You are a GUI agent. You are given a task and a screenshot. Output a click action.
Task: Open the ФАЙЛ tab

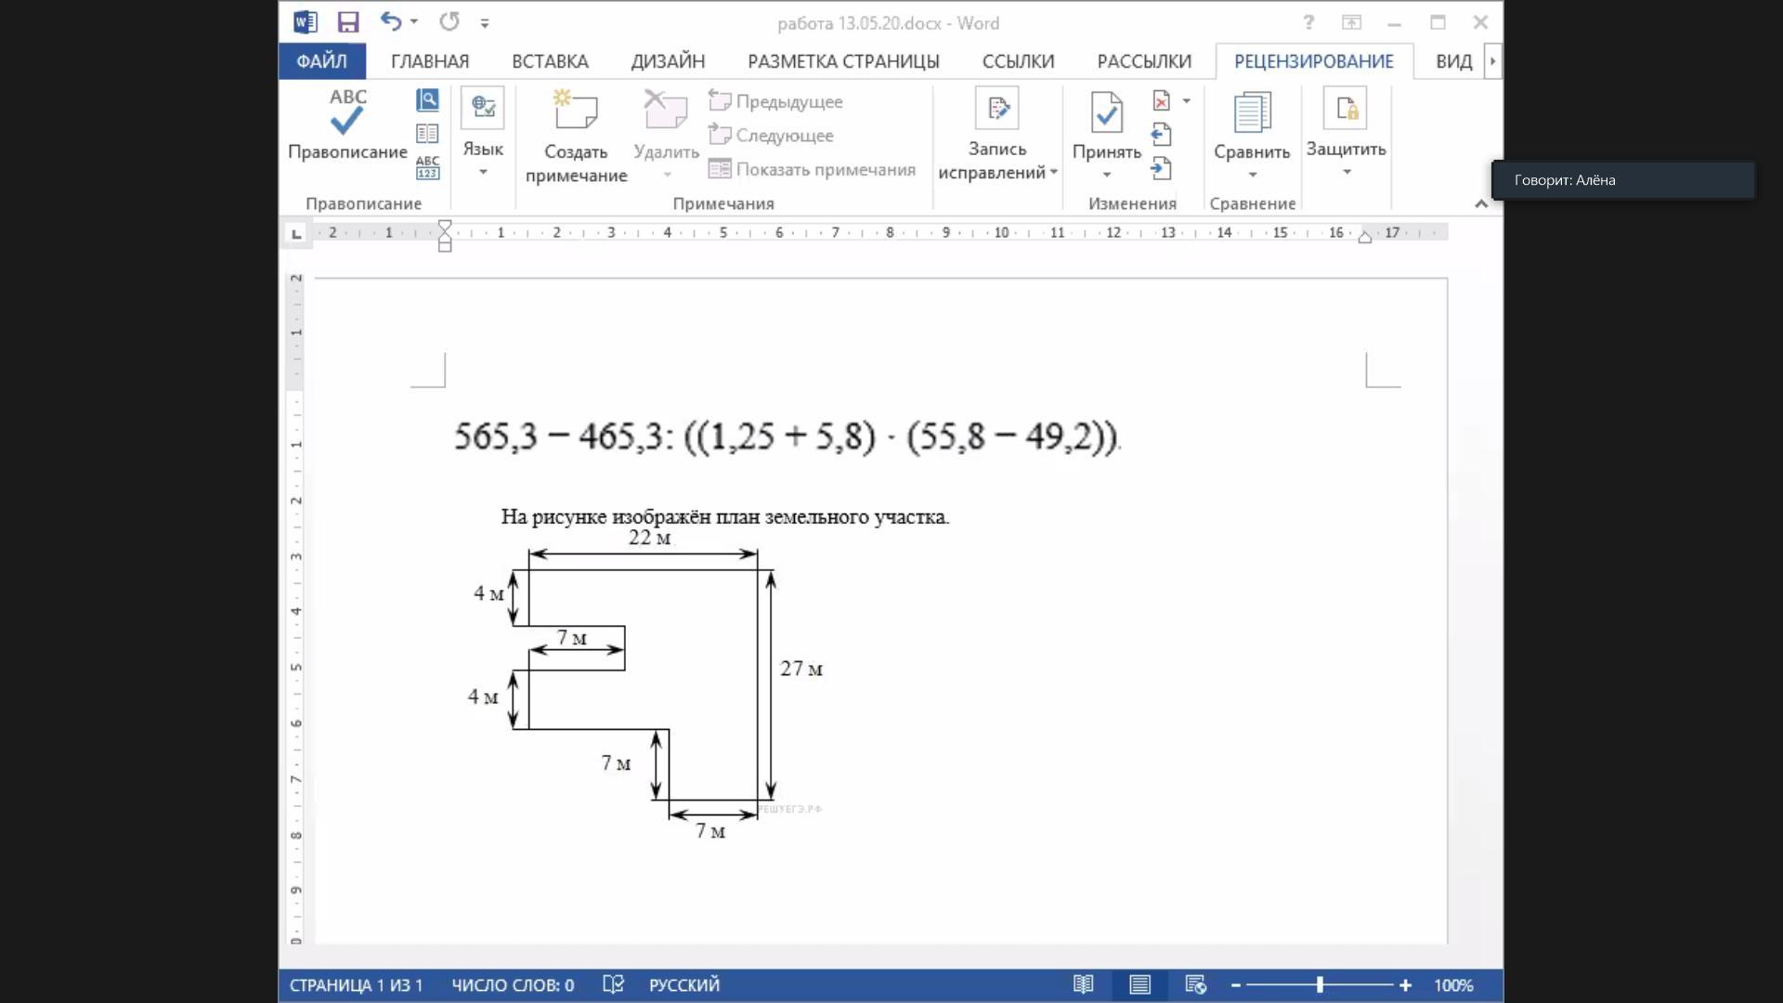point(321,61)
